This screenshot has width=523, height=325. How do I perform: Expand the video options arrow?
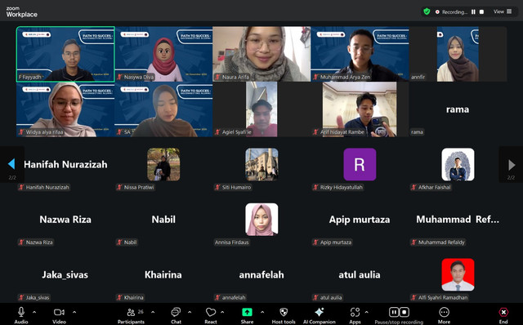[74, 312]
